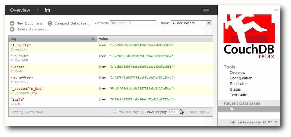291x137 pixels.
Task: Open the View dropdown showing All documents
Action: (191, 23)
